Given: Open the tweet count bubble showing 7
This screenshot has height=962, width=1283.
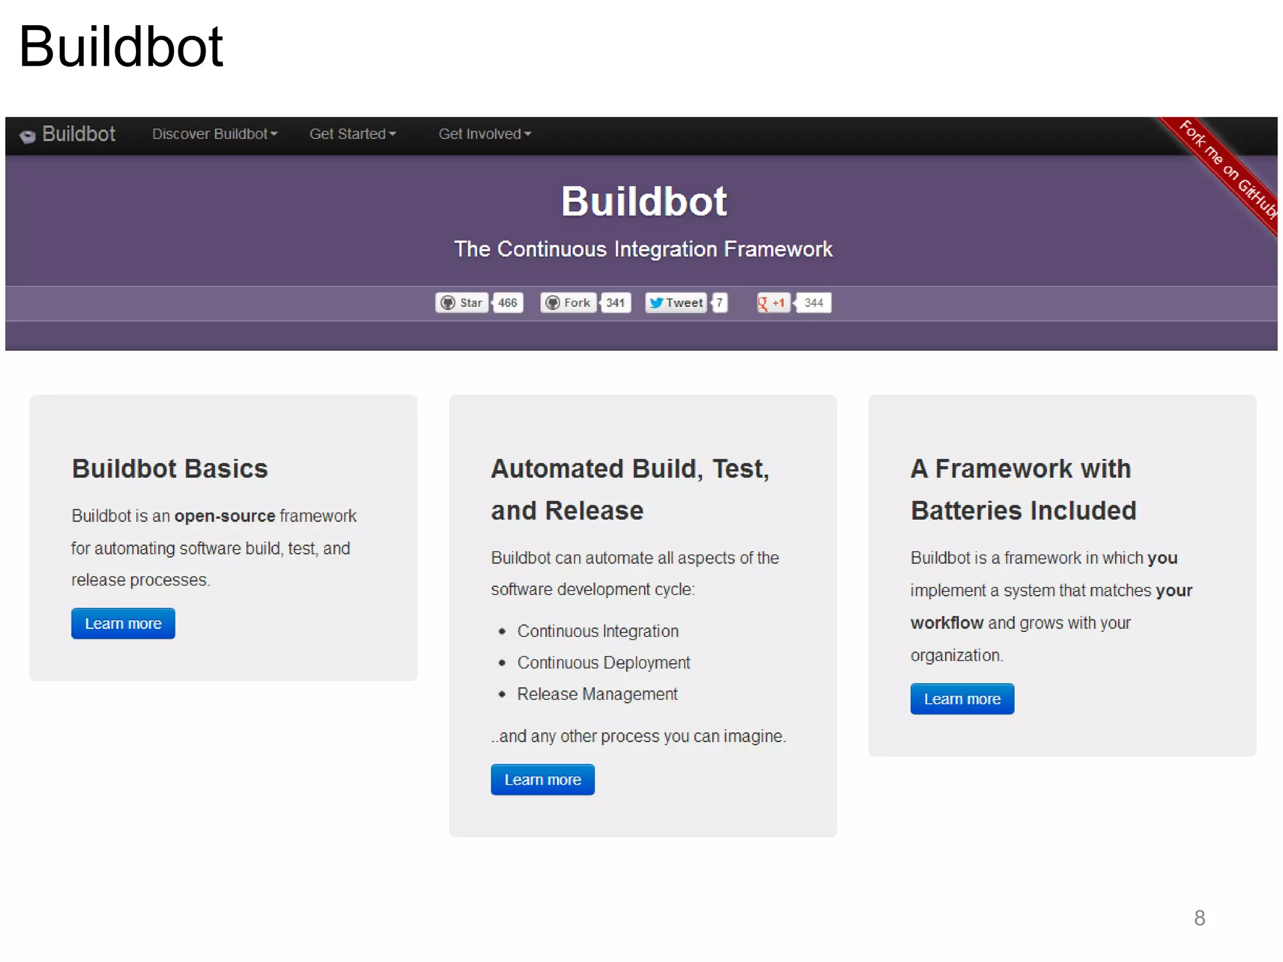Looking at the screenshot, I should coord(720,303).
